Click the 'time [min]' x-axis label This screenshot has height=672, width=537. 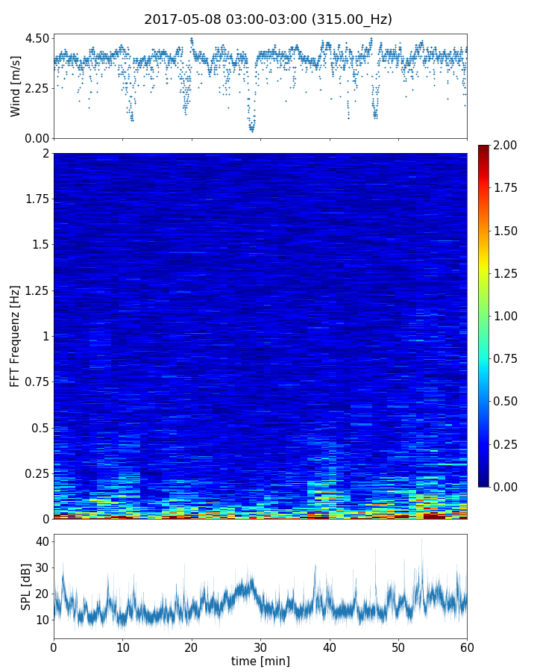(260, 661)
